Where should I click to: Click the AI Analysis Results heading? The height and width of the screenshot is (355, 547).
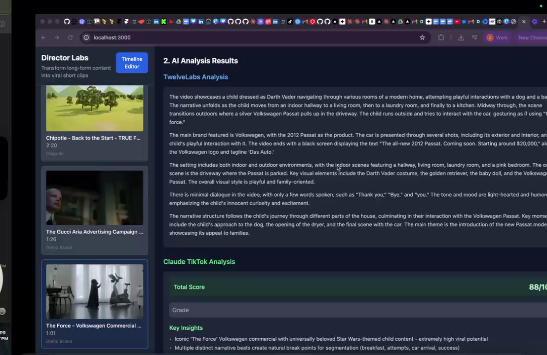[200, 61]
